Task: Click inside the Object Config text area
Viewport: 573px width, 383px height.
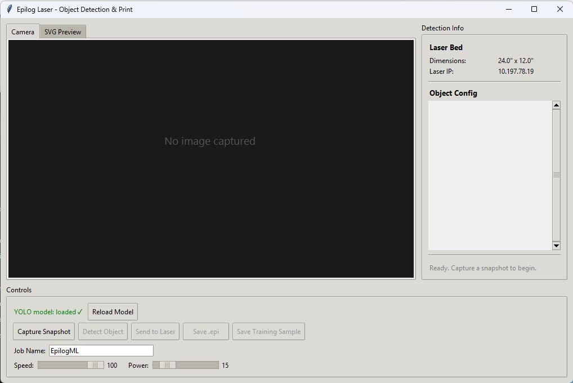Action: pos(490,175)
